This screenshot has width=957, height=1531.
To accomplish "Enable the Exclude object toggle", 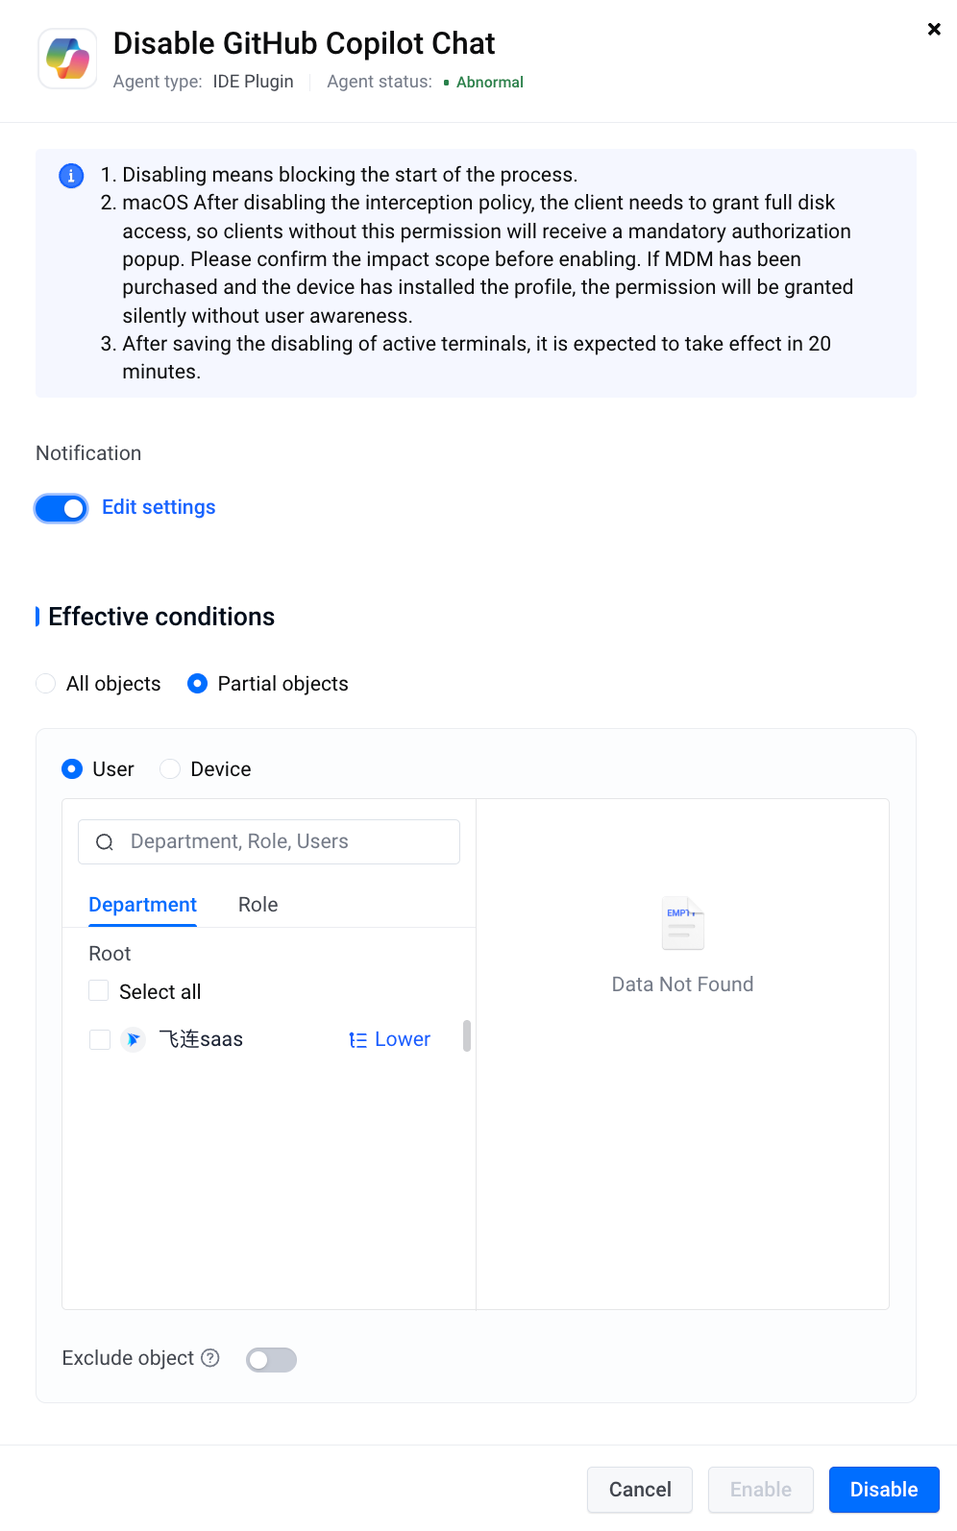I will coord(271,1360).
